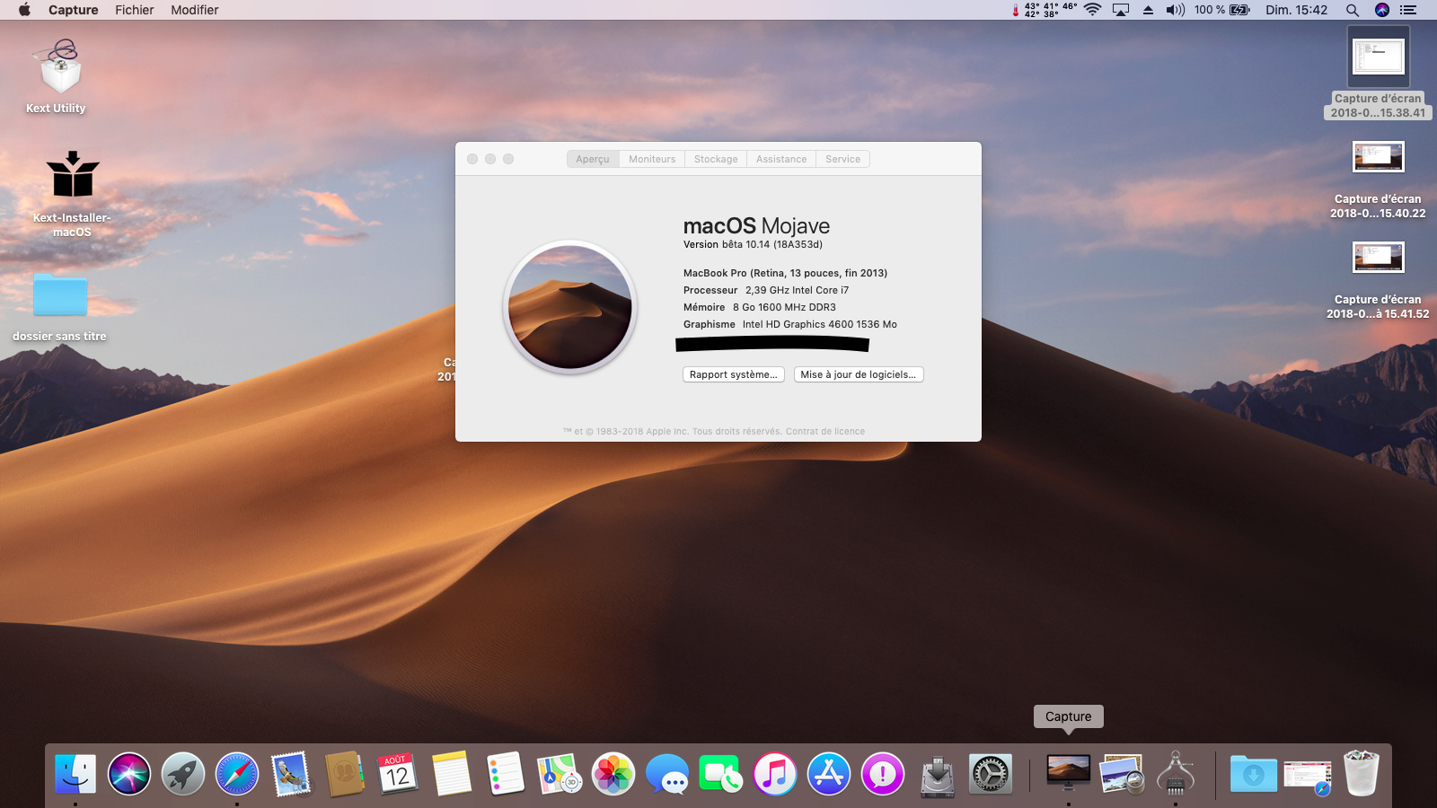Viewport: 1437px width, 808px height.
Task: Open Contrat de licence link
Action: pos(825,432)
